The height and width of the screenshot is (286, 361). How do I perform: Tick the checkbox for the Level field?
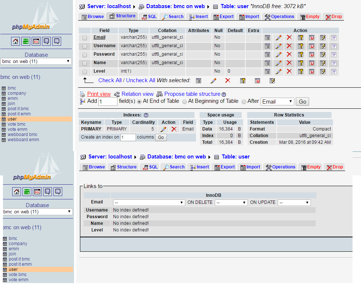click(x=85, y=71)
